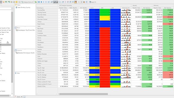The height and width of the screenshot is (98, 174).
Task: Click the sparkline chart for Road Bikes
Action: [x=126, y=17]
